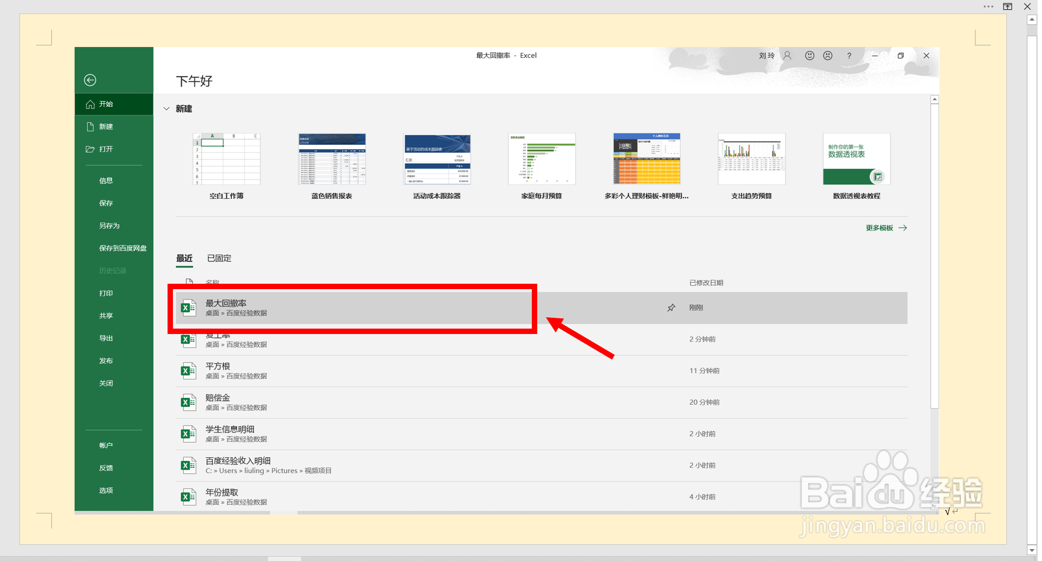Click the Excel vertical scrollbar thumb
Image resolution: width=1042 pixels, height=561 pixels.
[x=934, y=256]
